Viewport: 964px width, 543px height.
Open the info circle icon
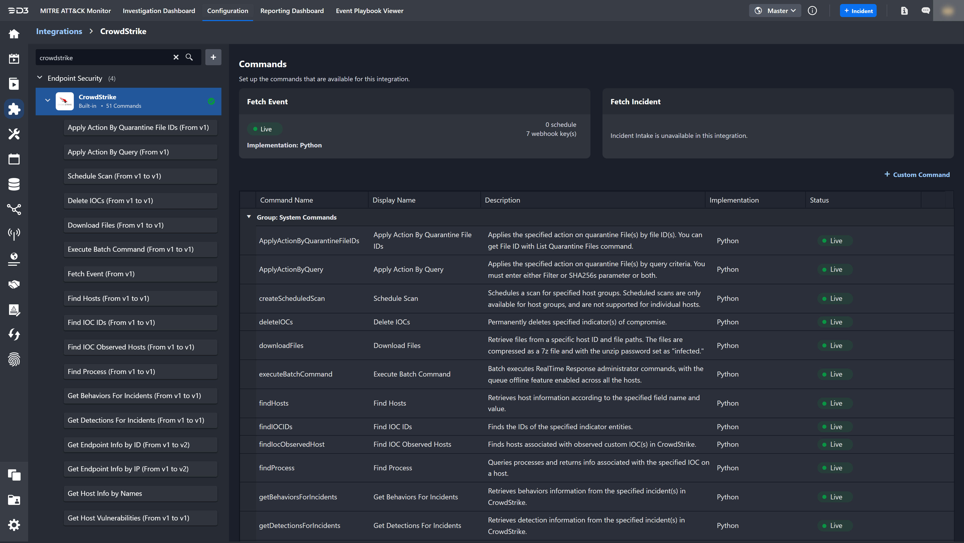[x=812, y=11]
